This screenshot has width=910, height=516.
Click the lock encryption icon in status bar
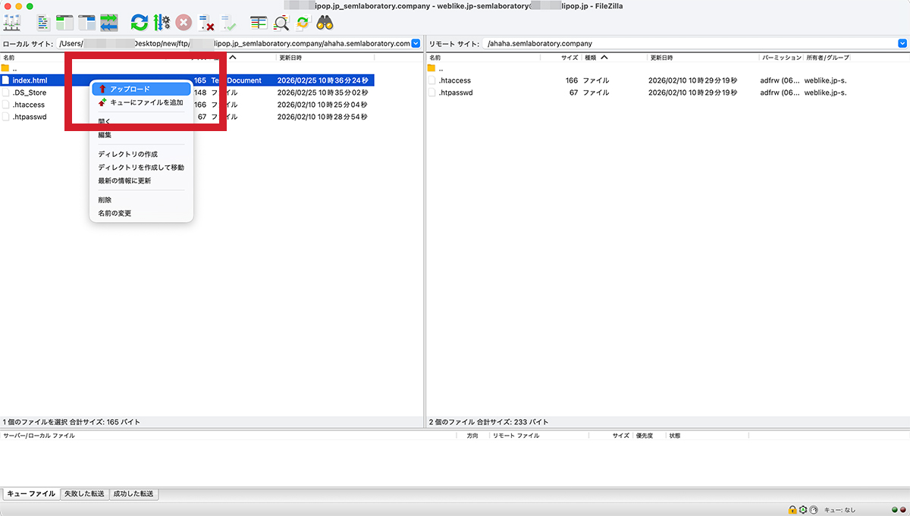792,510
